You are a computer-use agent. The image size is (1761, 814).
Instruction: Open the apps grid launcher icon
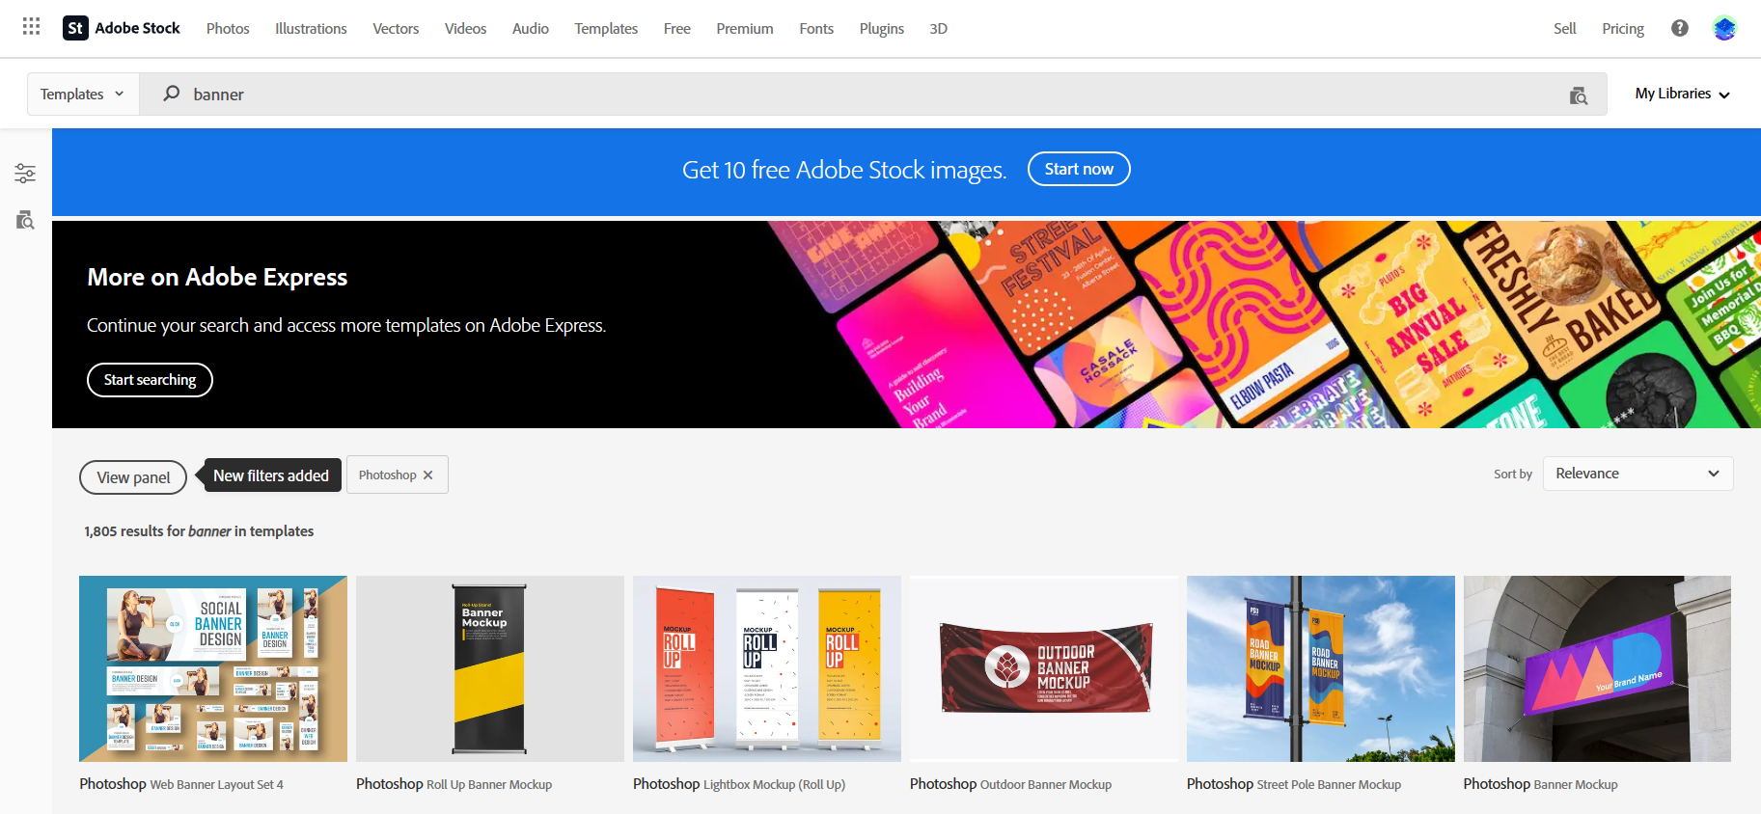pyautogui.click(x=31, y=27)
